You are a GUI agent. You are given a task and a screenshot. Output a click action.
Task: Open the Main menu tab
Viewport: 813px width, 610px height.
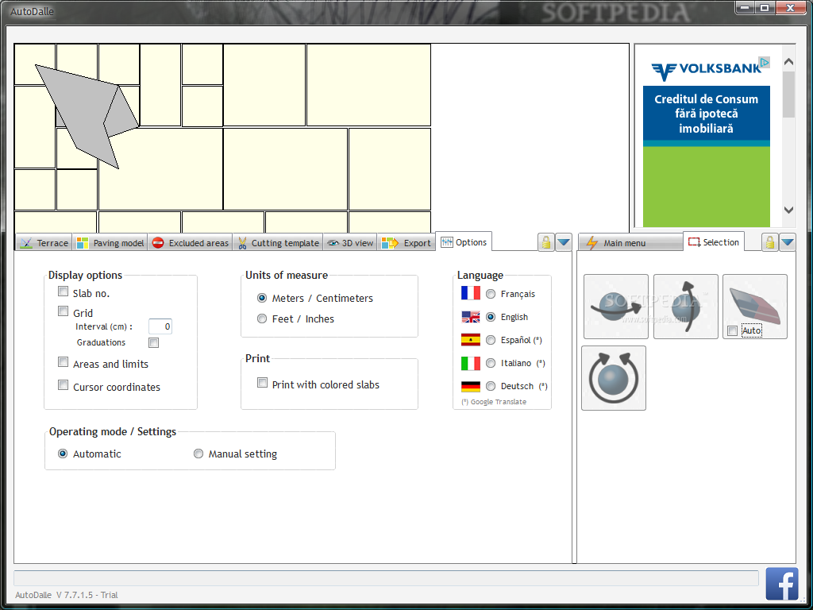(630, 243)
